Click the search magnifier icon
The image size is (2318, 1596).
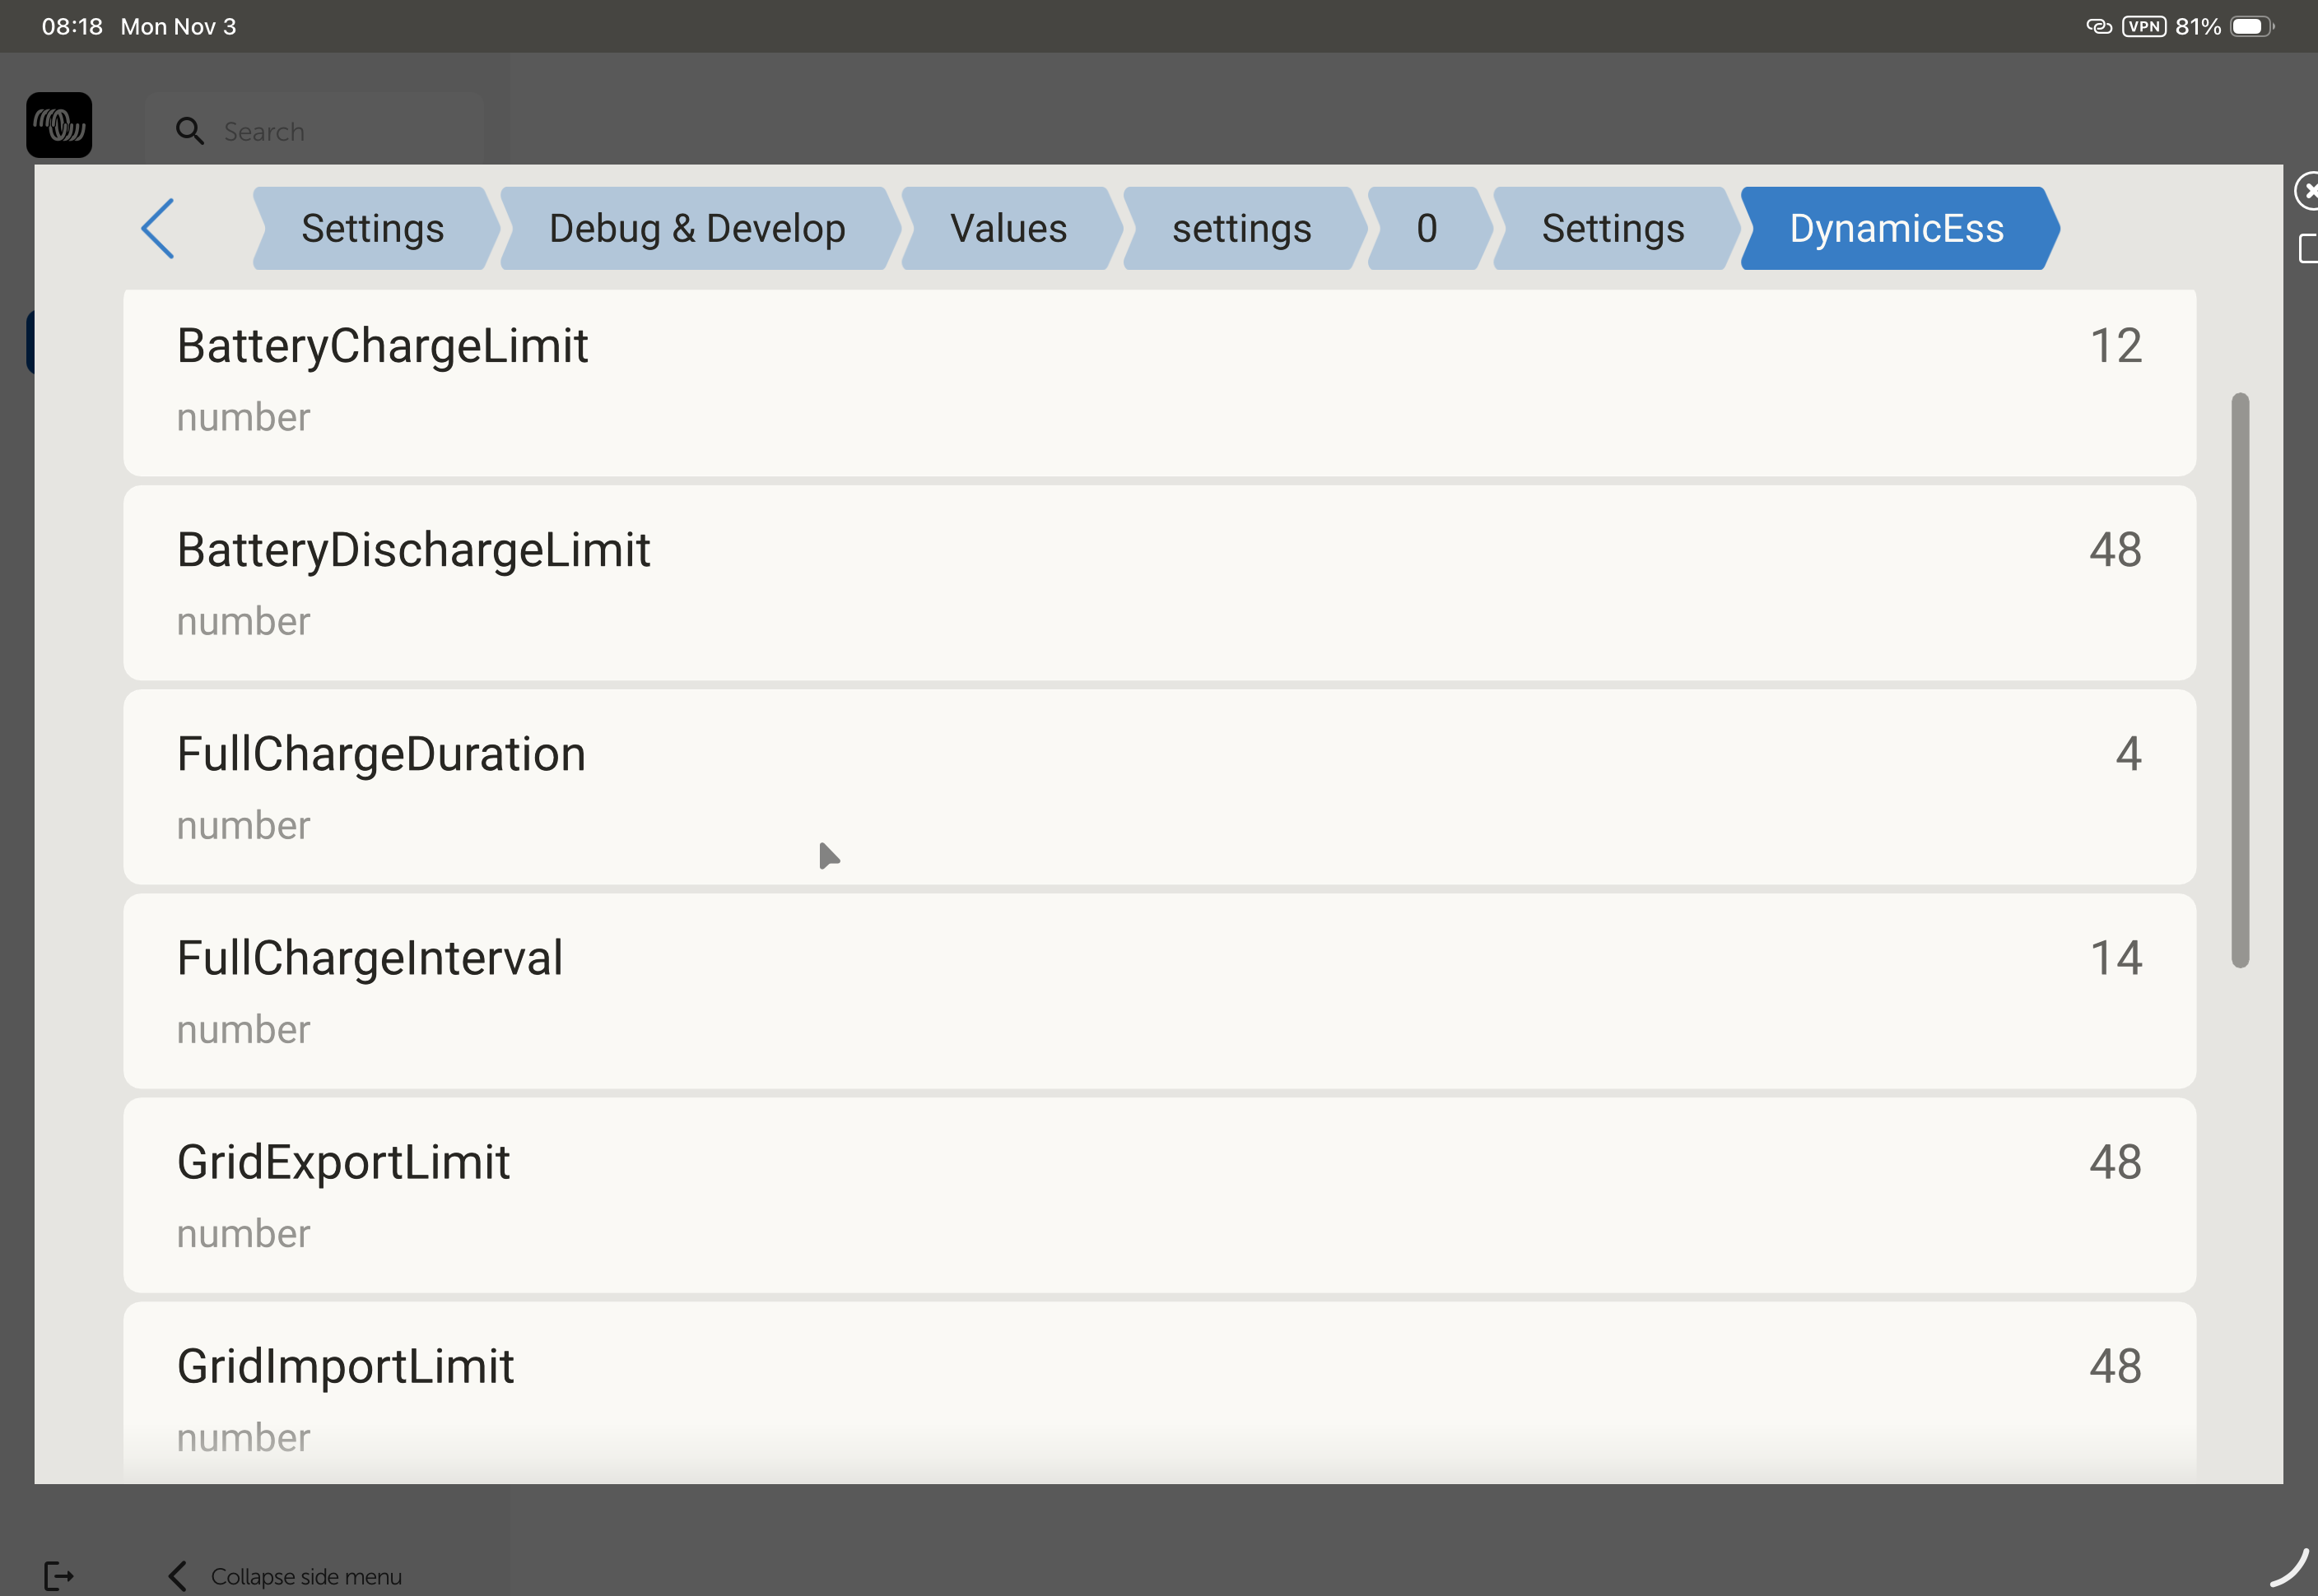coord(189,131)
